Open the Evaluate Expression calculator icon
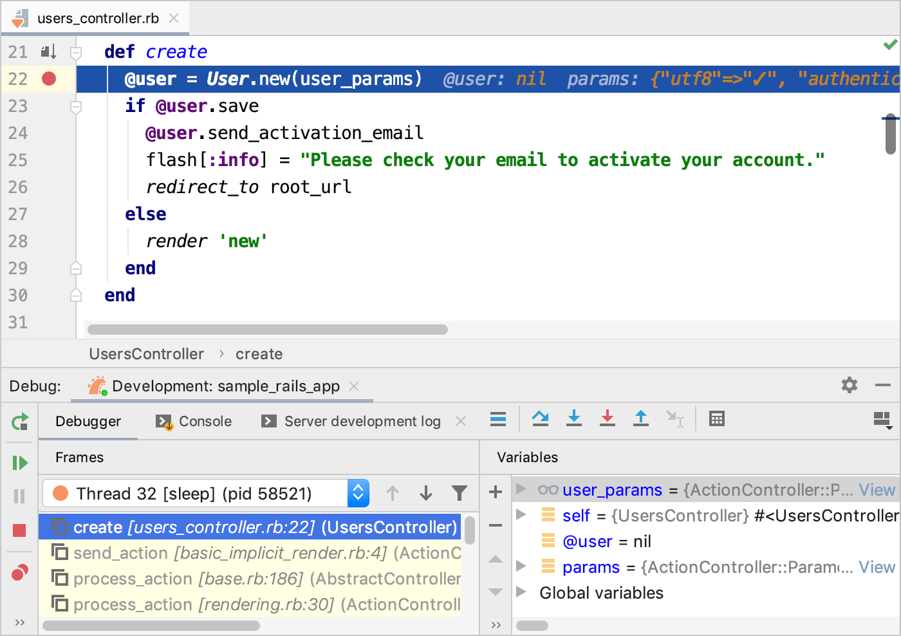This screenshot has width=901, height=636. pyautogui.click(x=716, y=419)
